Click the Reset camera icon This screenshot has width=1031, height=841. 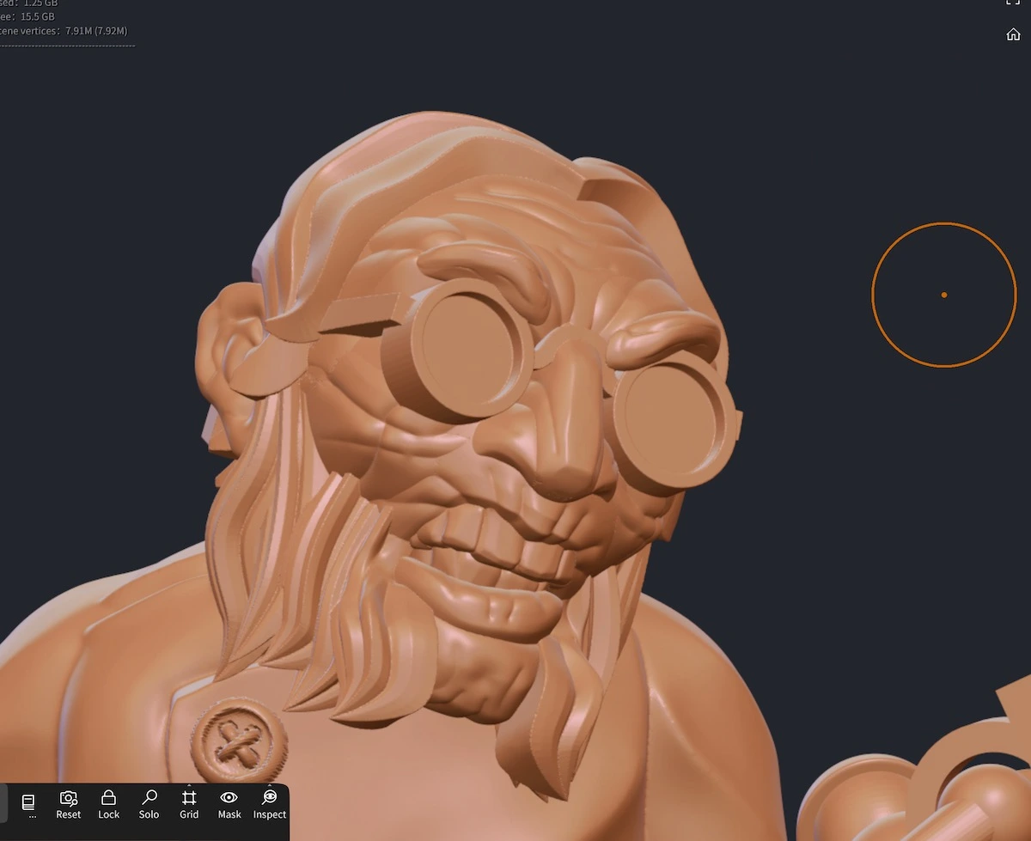point(69,799)
